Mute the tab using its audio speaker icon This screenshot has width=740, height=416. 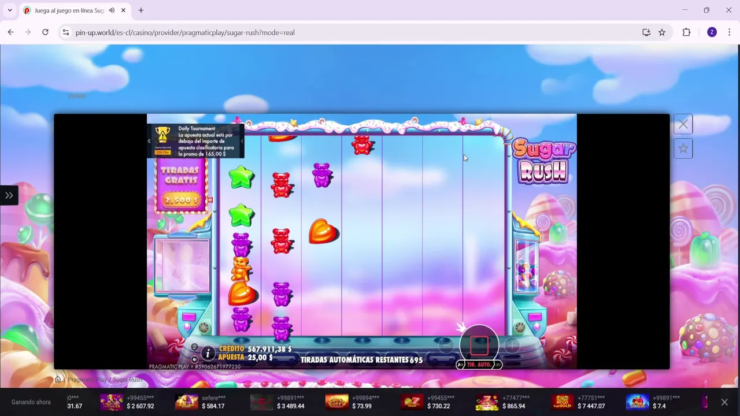coord(112,10)
